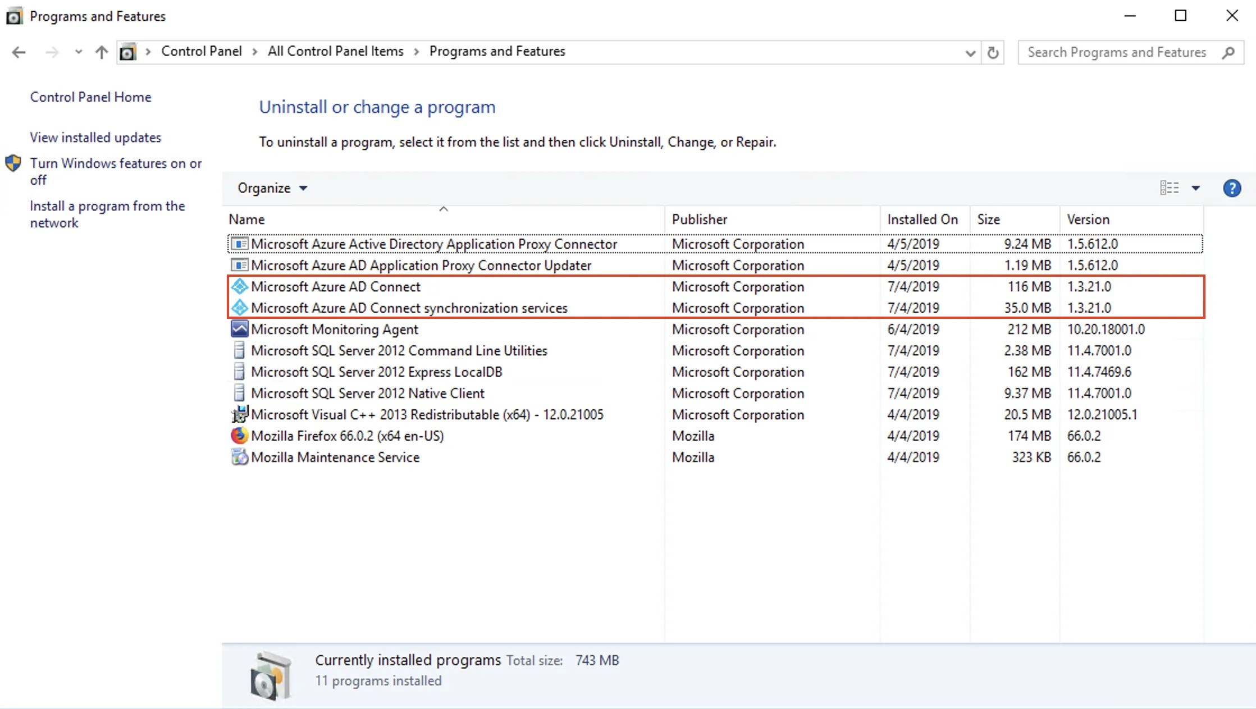Image resolution: width=1256 pixels, height=709 pixels.
Task: Change the view layout icon
Action: (x=1170, y=188)
